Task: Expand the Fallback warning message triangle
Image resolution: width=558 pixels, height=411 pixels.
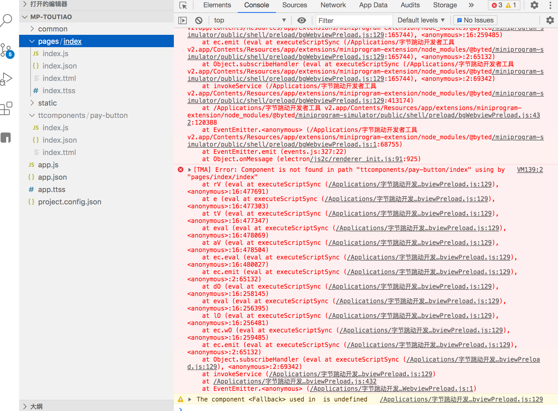Action: tap(190, 399)
